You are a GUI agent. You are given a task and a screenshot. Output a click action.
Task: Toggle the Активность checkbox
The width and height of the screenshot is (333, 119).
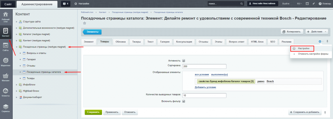coord(184,60)
